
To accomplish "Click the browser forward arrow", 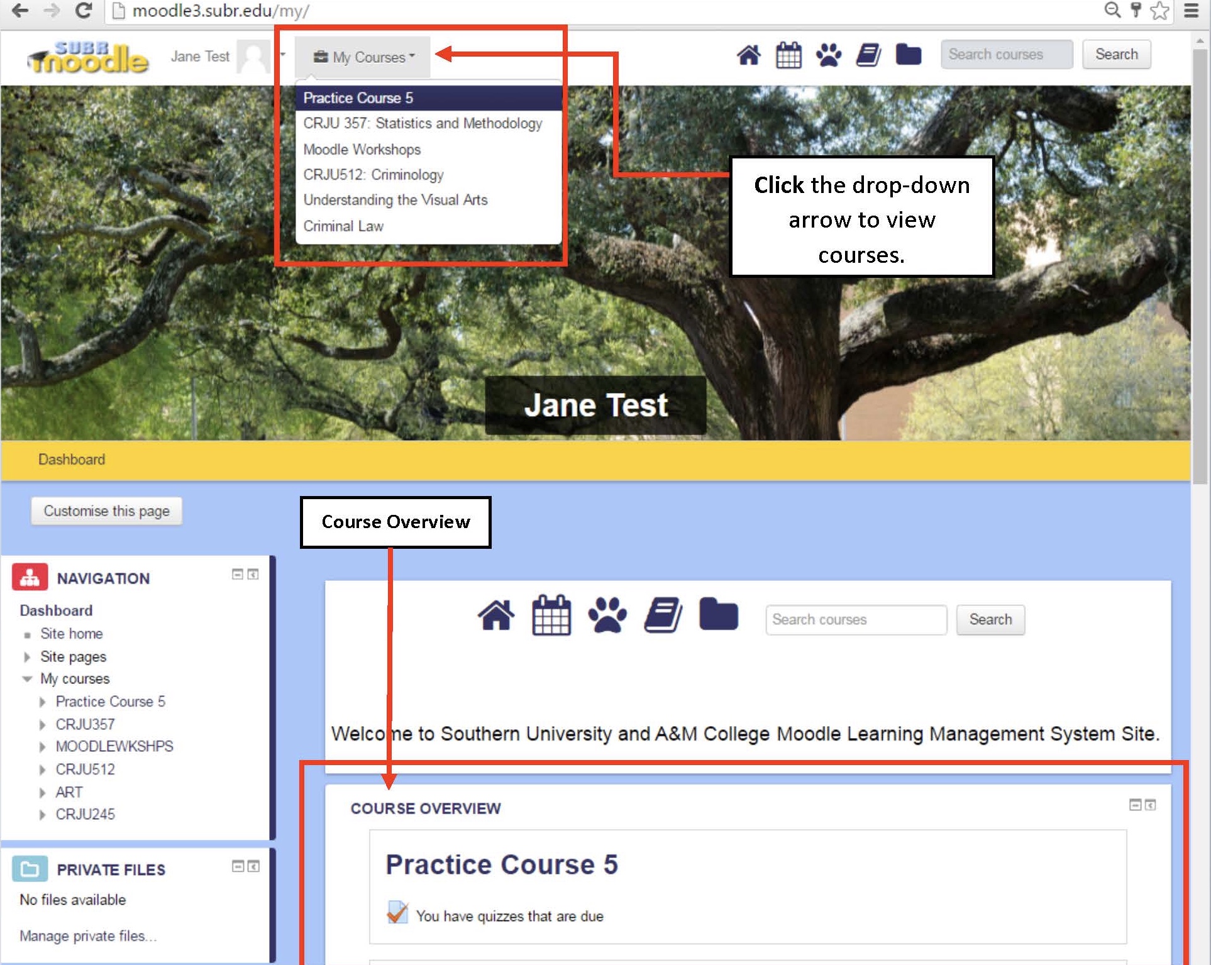I will click(x=52, y=10).
